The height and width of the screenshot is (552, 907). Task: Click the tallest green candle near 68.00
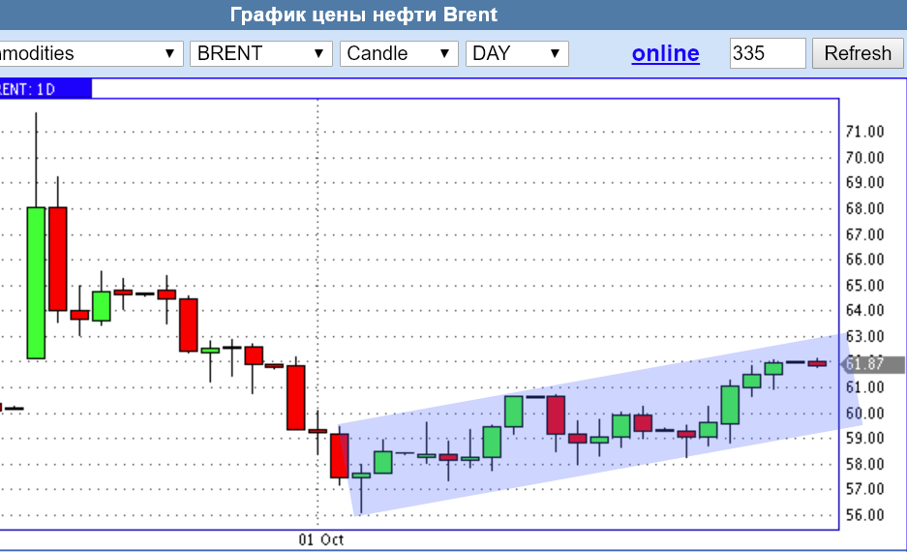(37, 281)
